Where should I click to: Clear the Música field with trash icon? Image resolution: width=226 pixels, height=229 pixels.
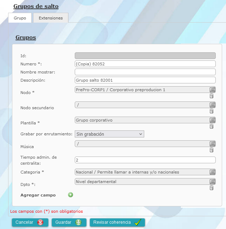[x=212, y=150]
